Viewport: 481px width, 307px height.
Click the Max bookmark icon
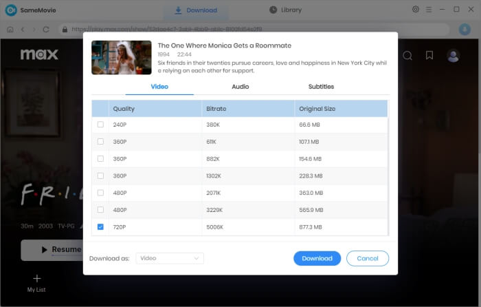[x=429, y=55]
